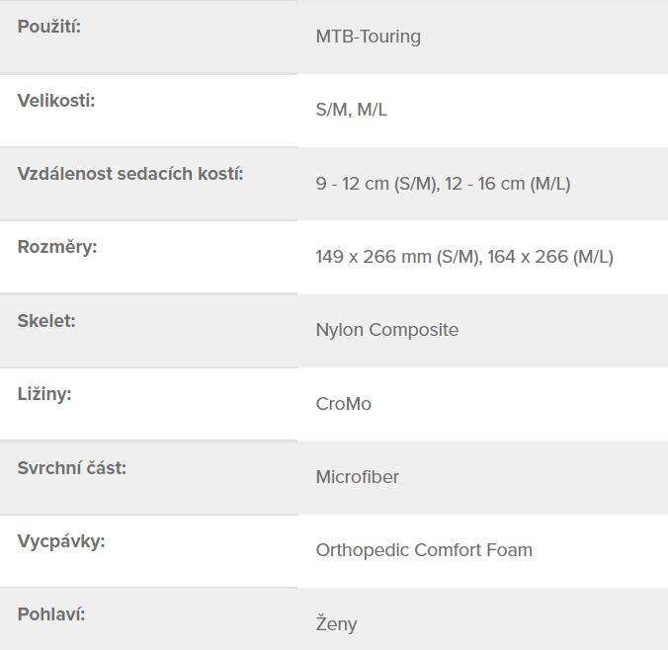This screenshot has height=650, width=668.
Task: Click the Rozměry table row
Action: click(x=334, y=257)
